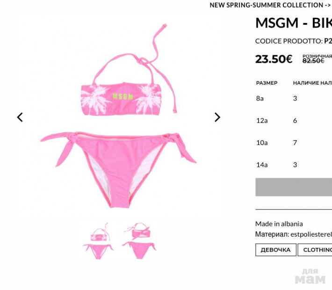This screenshot has height=290, width=332.
Task: Click the ДЕВОЧКА tag button
Action: tap(275, 250)
